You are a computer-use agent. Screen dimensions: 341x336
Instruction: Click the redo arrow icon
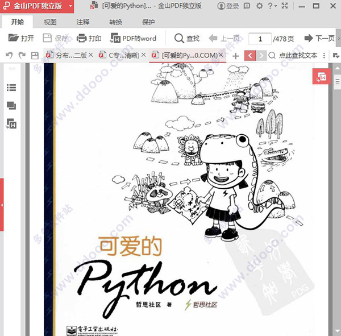(x=22, y=55)
